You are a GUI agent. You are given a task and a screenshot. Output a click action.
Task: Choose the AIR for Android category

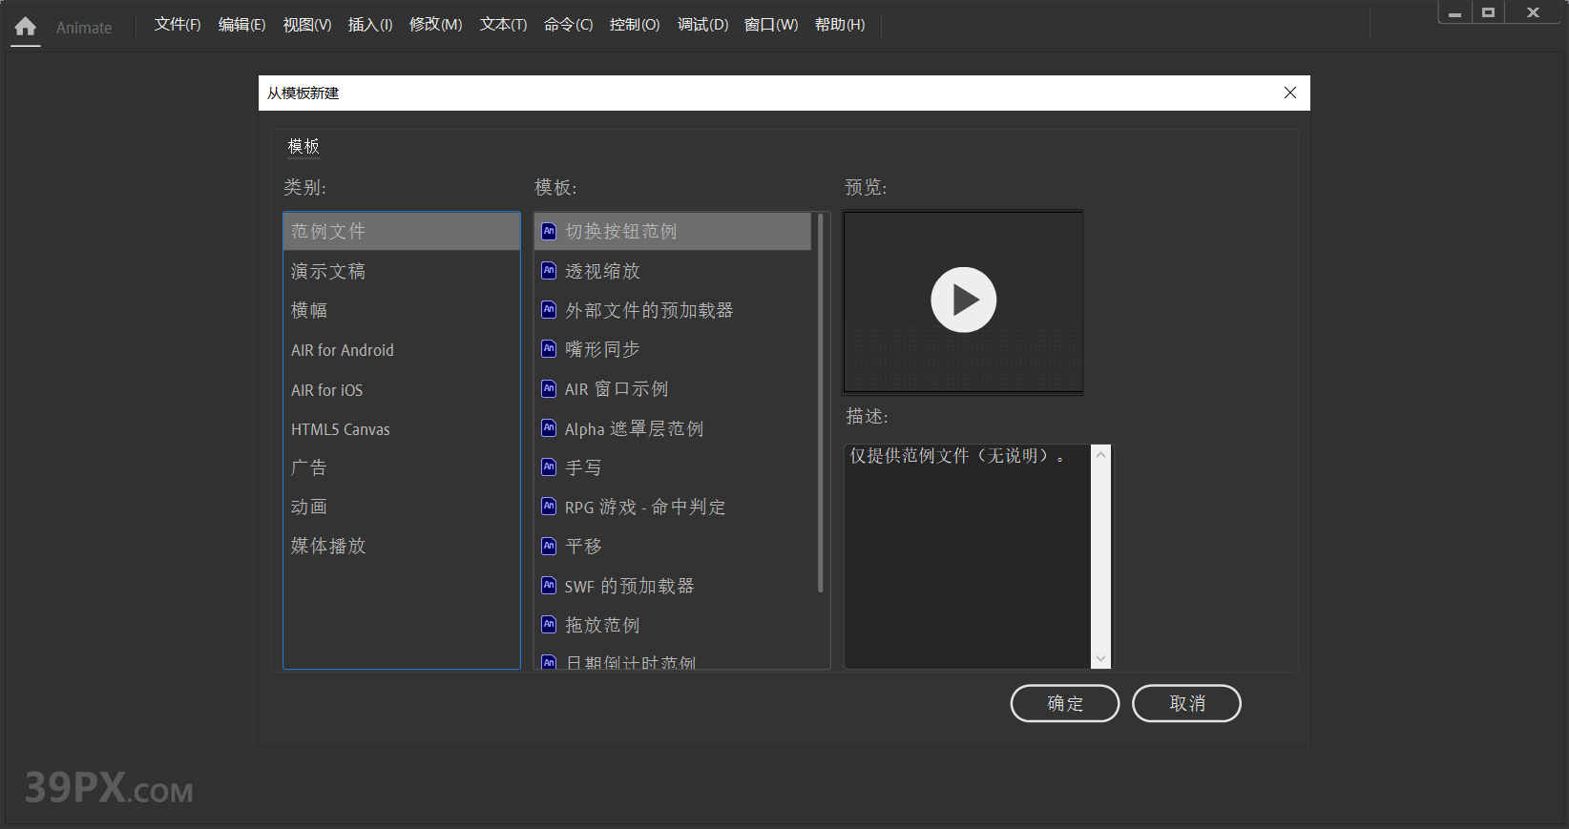click(402, 350)
